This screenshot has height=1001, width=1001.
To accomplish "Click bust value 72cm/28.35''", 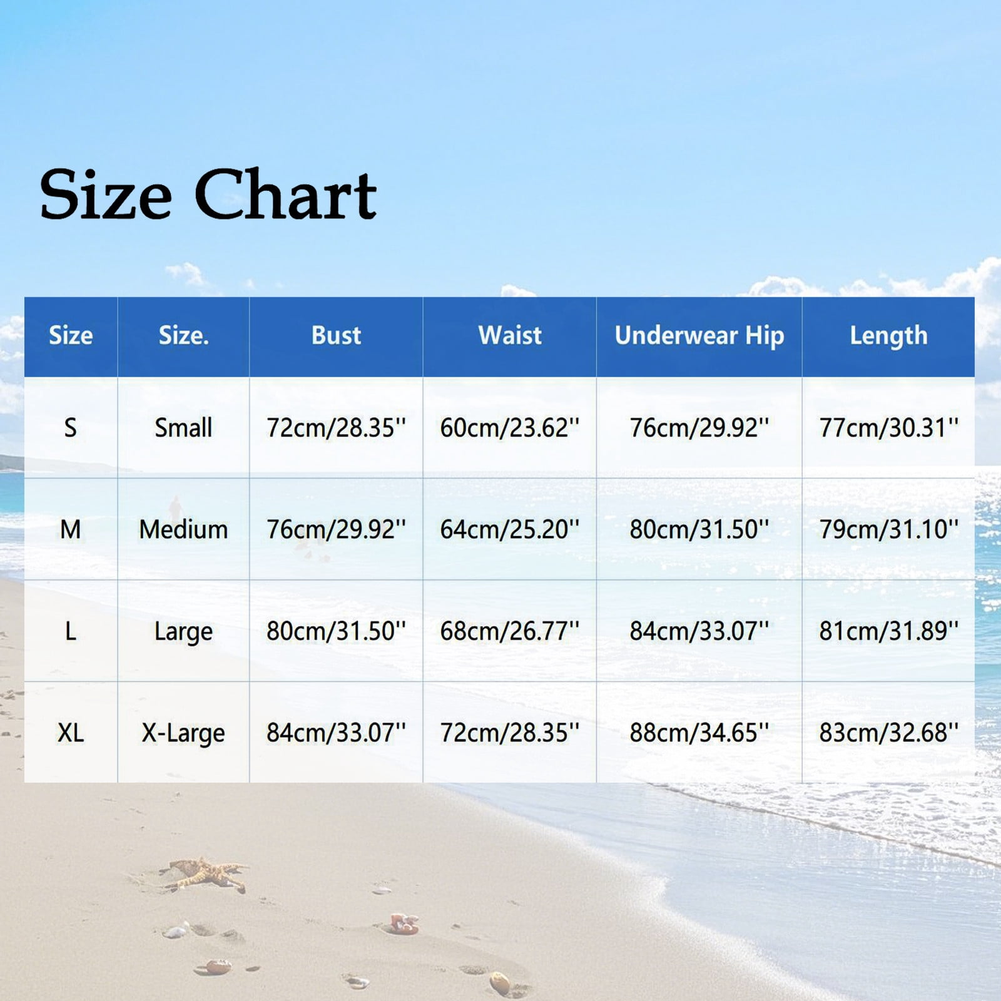I will point(336,428).
